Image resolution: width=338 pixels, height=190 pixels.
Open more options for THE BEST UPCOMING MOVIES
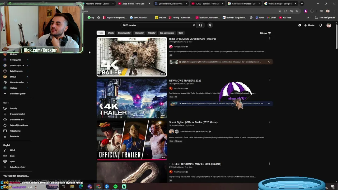270,164
